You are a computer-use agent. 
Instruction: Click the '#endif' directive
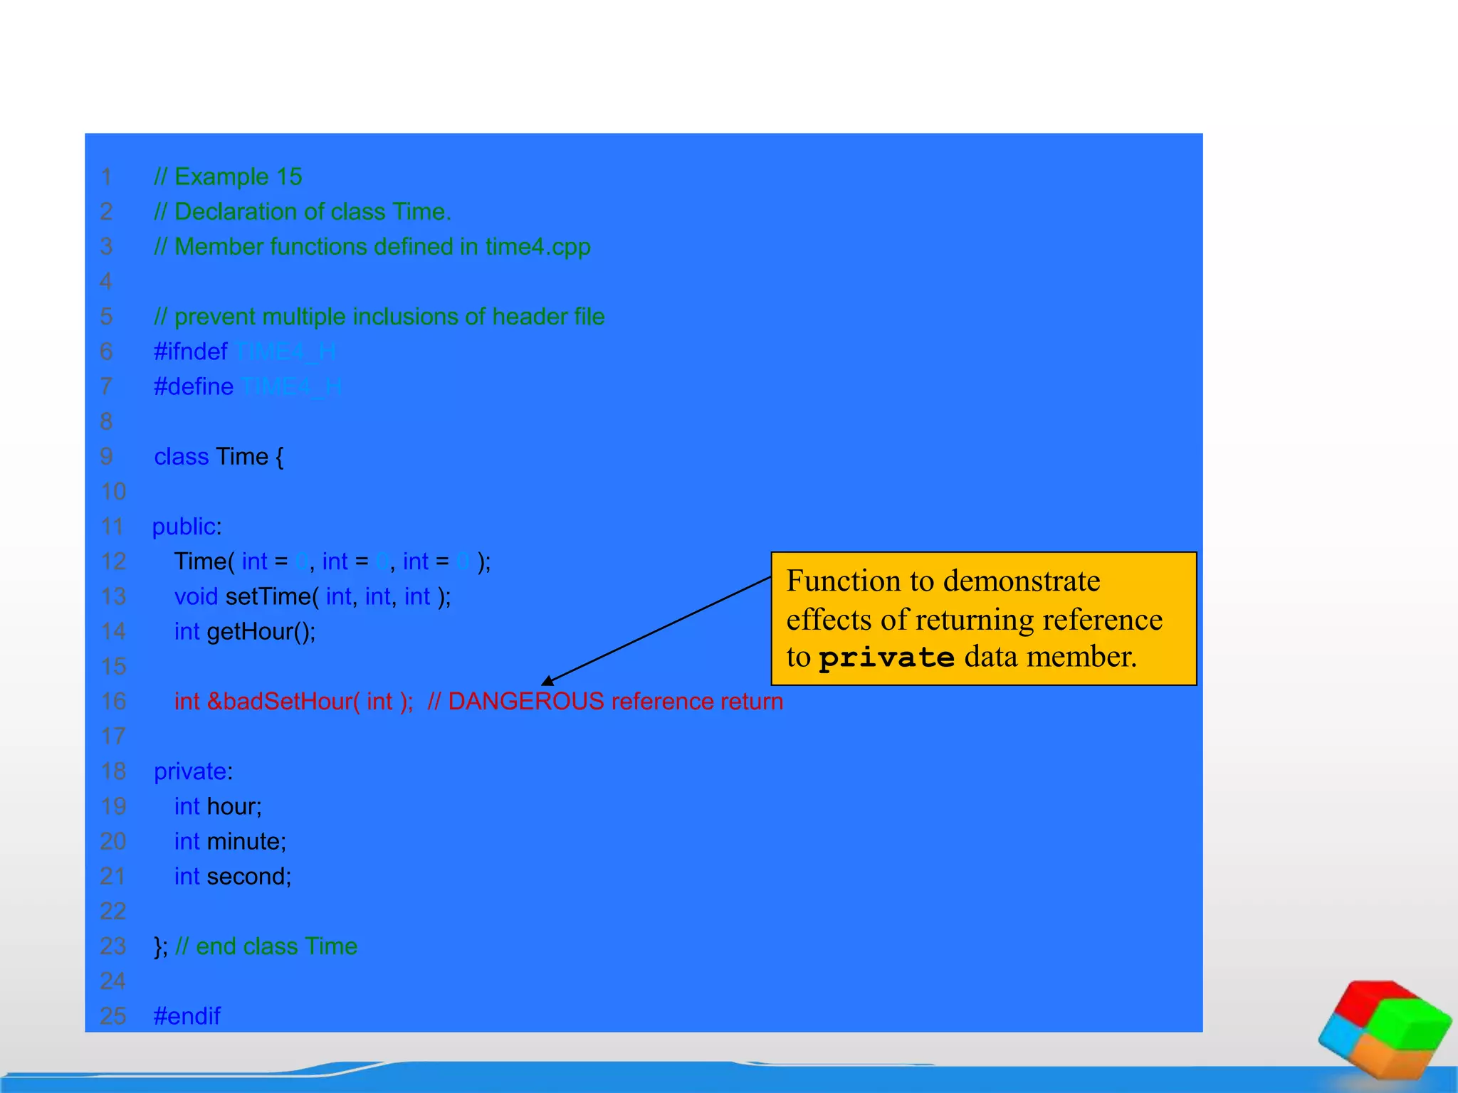point(187,1016)
